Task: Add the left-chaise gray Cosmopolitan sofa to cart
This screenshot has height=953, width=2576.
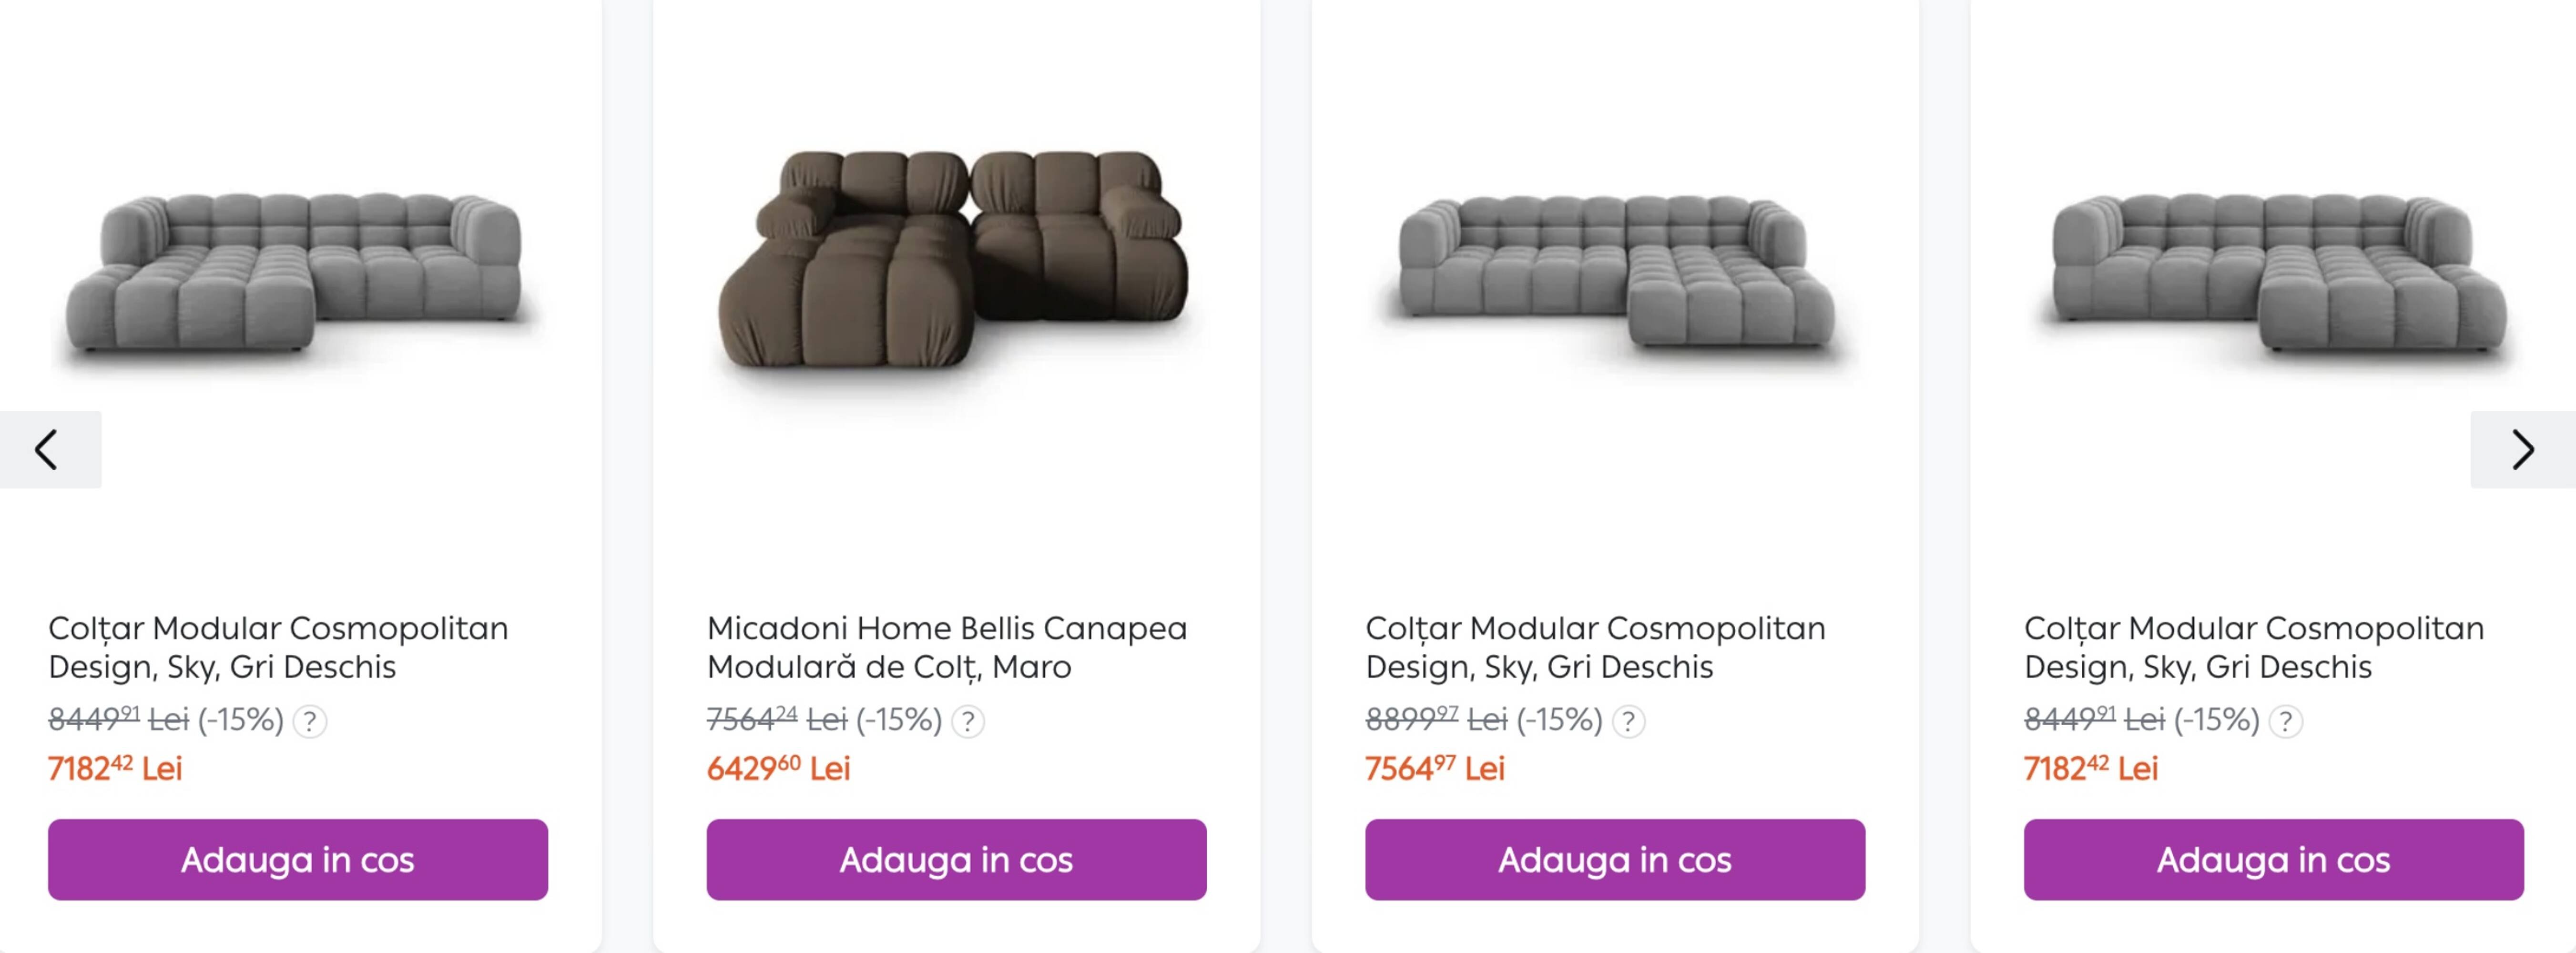Action: point(297,860)
